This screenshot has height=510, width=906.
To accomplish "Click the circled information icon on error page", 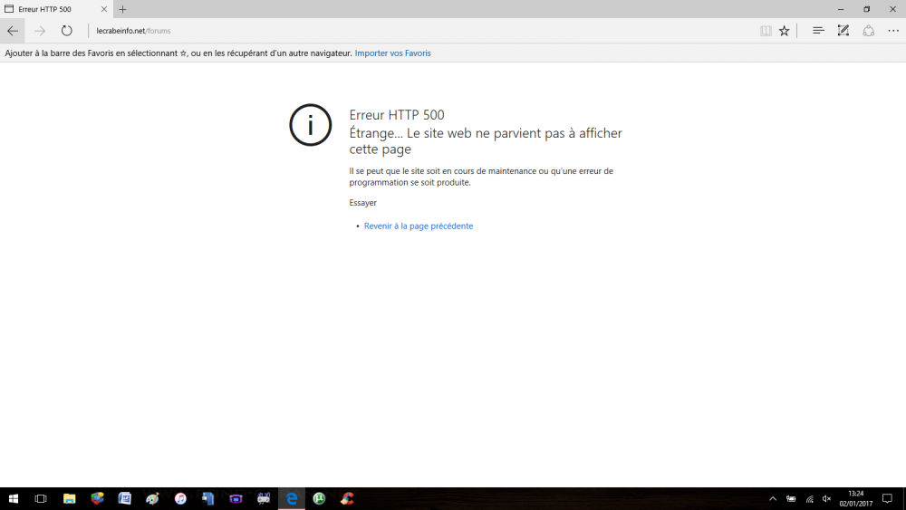I will tap(310, 125).
